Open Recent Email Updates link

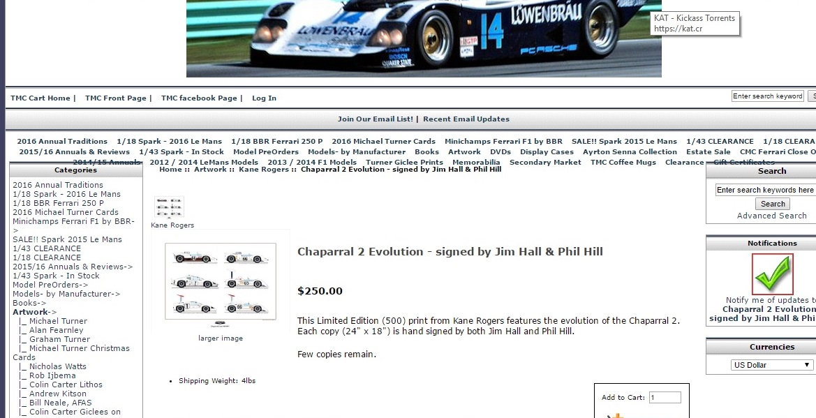[466, 119]
